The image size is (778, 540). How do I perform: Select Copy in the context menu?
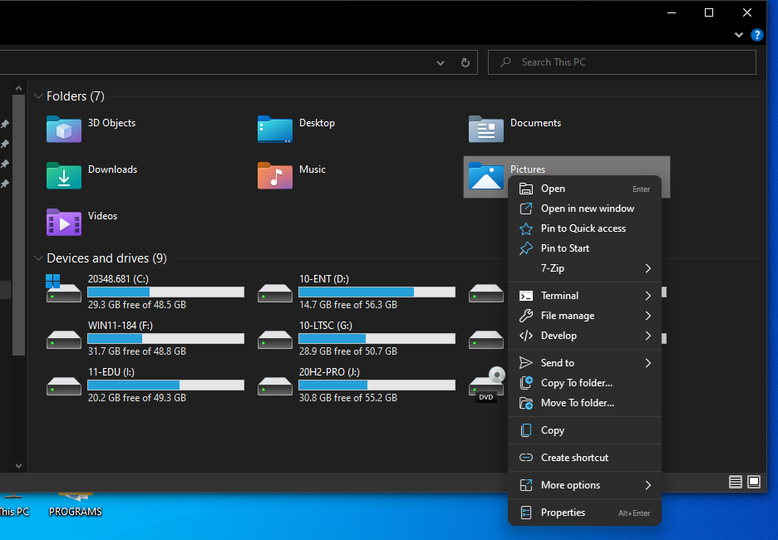tap(584, 430)
